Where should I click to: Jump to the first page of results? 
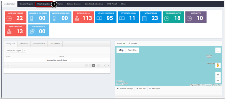pyautogui.click(x=86, y=66)
